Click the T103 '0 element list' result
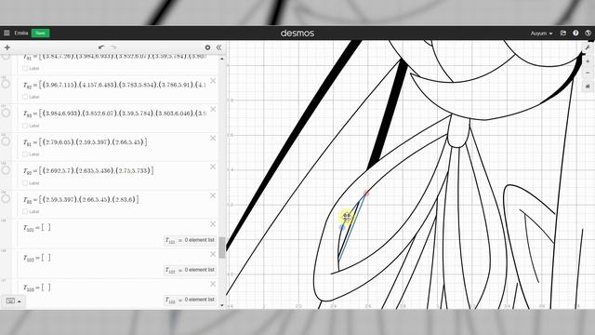The width and height of the screenshot is (595, 335). tap(190, 300)
